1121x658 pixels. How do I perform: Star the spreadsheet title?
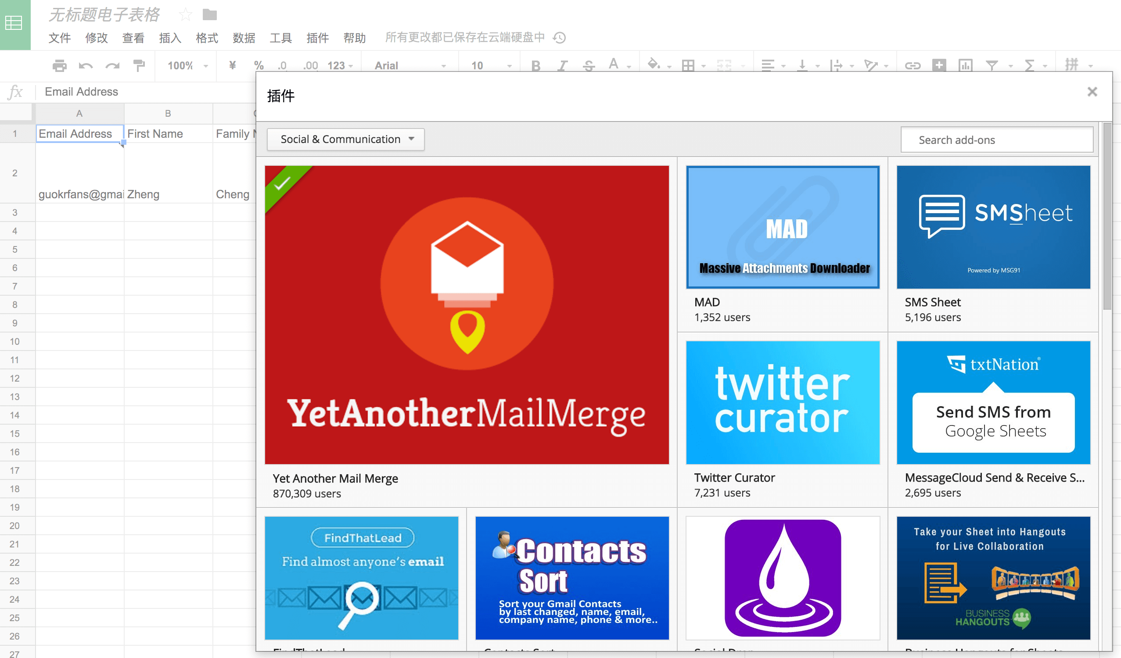point(185,14)
